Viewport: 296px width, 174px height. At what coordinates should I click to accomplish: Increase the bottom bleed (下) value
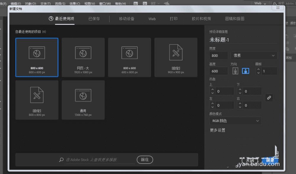(x=240, y=89)
